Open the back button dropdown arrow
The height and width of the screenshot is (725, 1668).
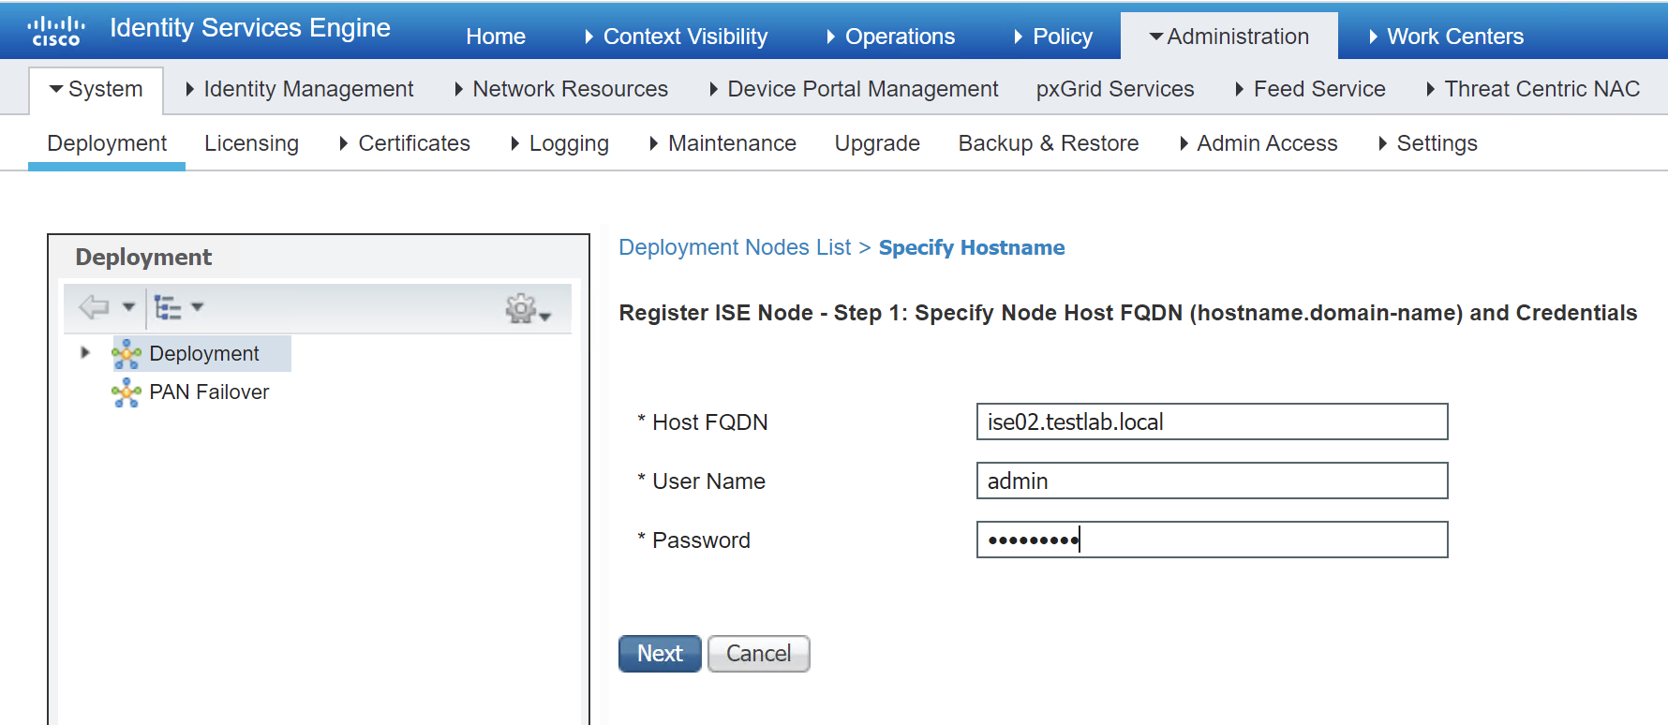pos(128,307)
